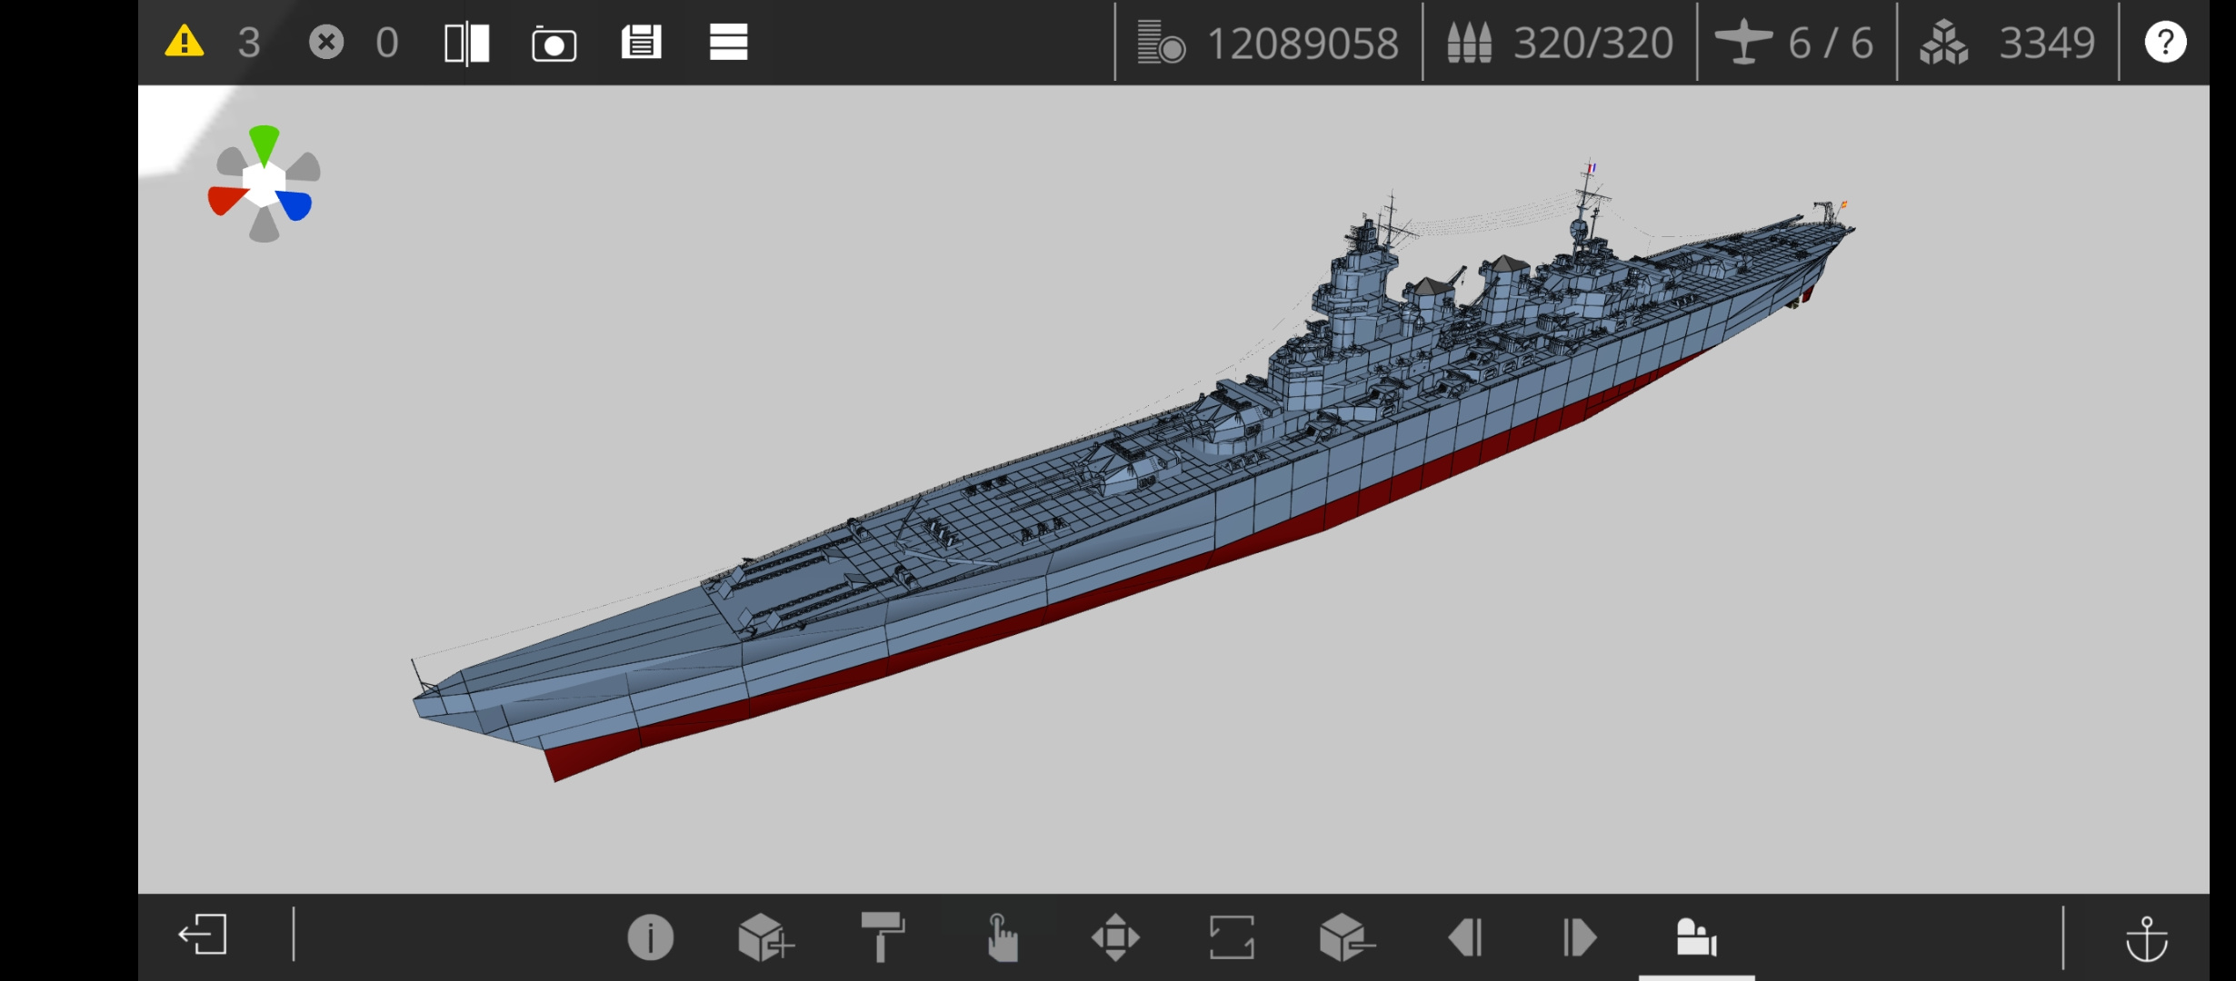The width and height of the screenshot is (2236, 981).
Task: Click the stacked cubes block count icon
Action: pyautogui.click(x=1943, y=43)
